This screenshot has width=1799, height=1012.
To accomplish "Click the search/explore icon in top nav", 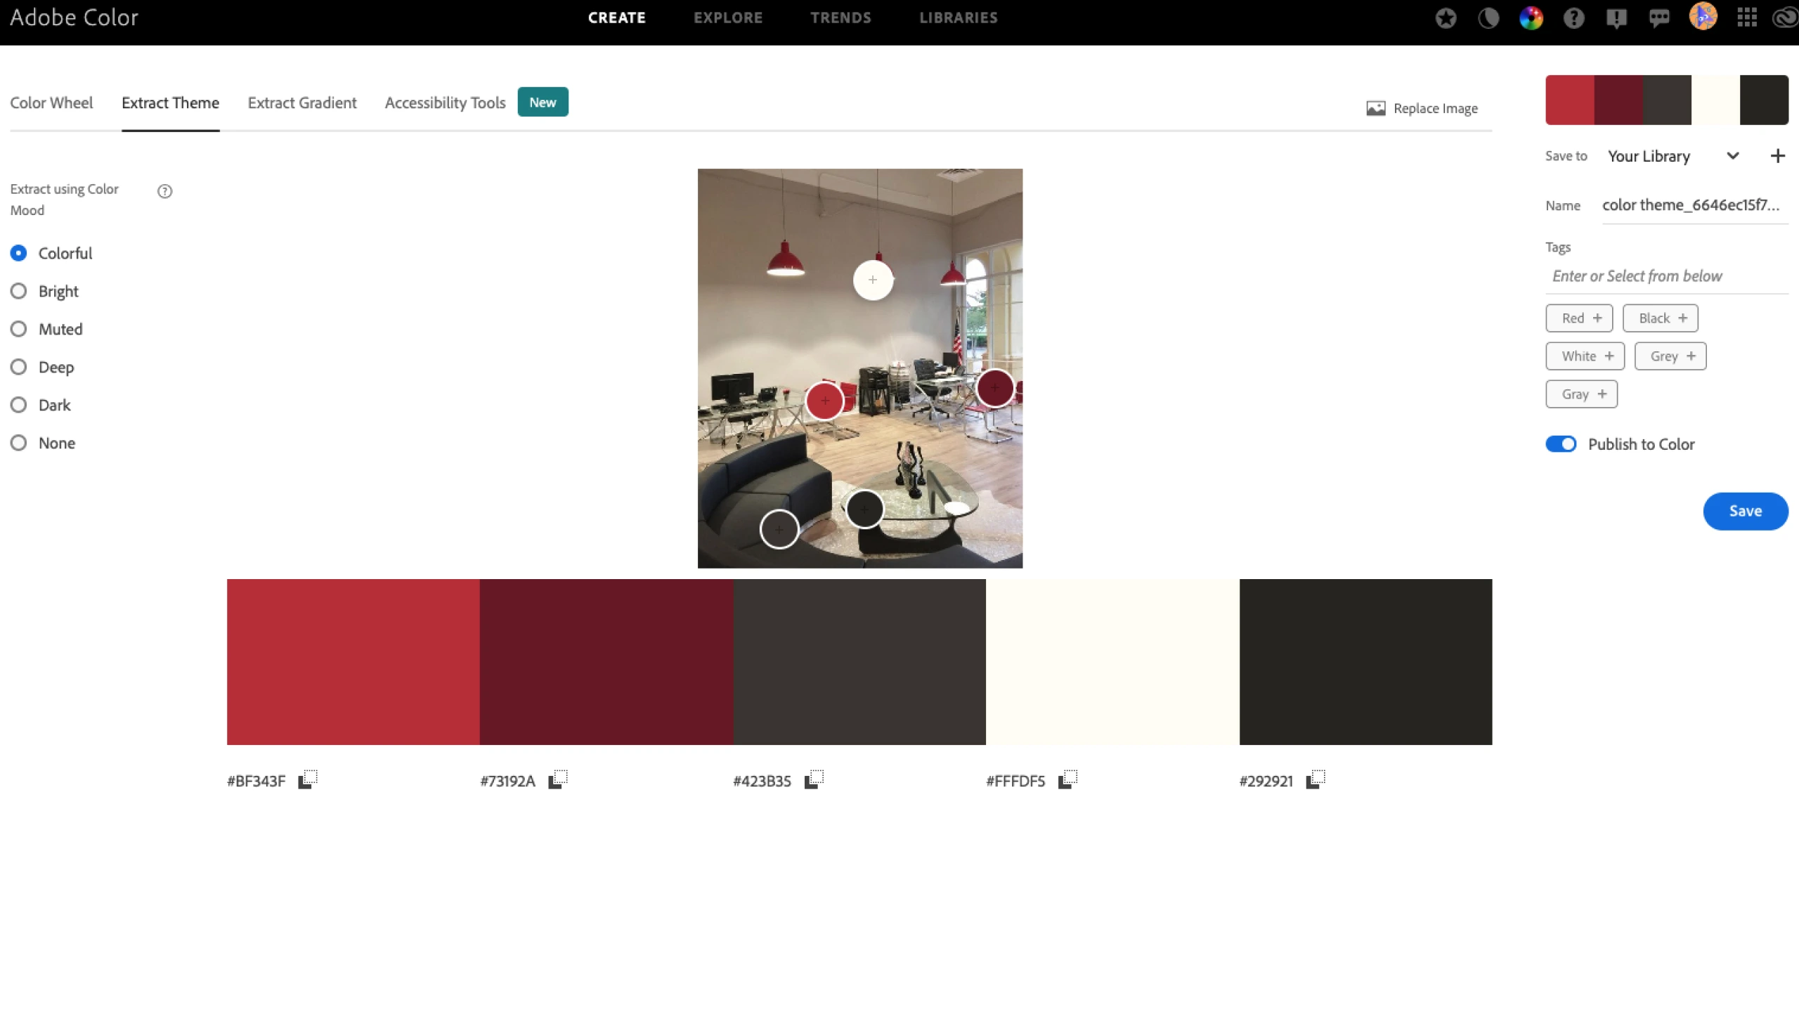I will 728,18.
